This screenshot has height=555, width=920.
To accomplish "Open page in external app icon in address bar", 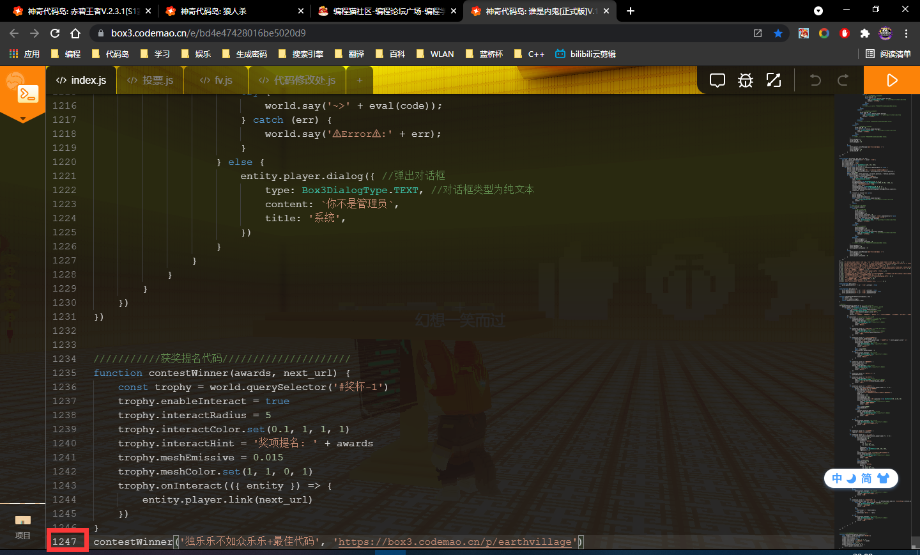I will [x=758, y=33].
